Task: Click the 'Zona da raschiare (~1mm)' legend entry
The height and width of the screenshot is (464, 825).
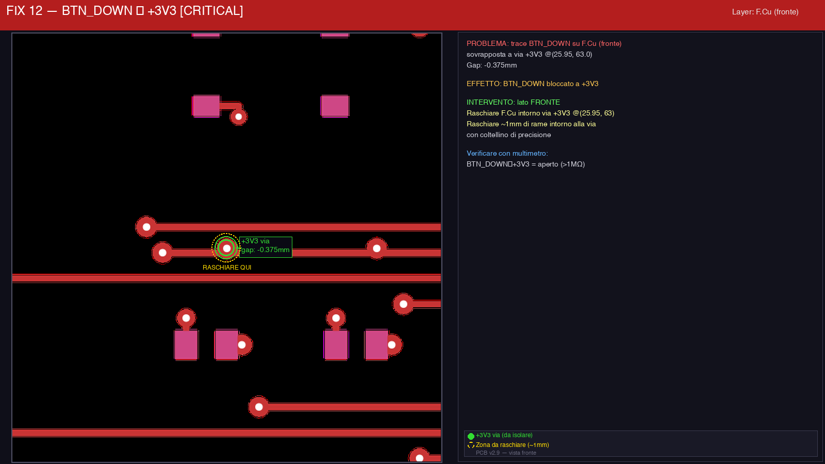Action: coord(512,445)
